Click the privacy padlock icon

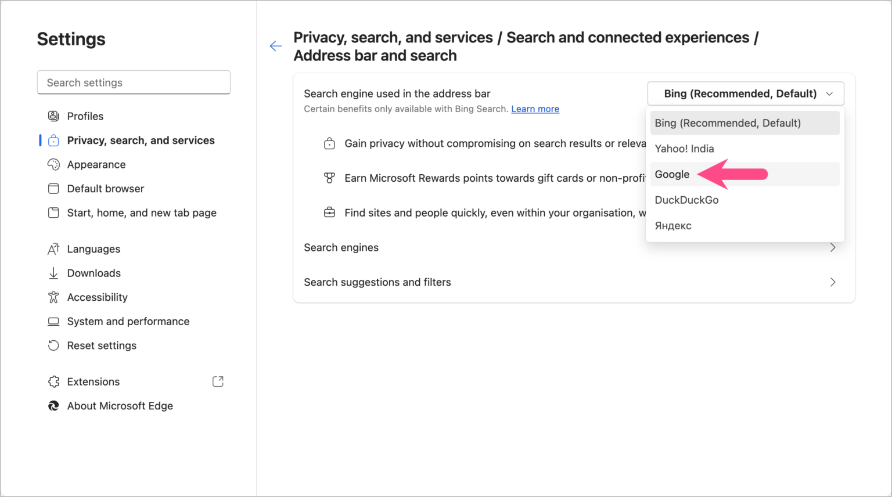click(x=329, y=143)
